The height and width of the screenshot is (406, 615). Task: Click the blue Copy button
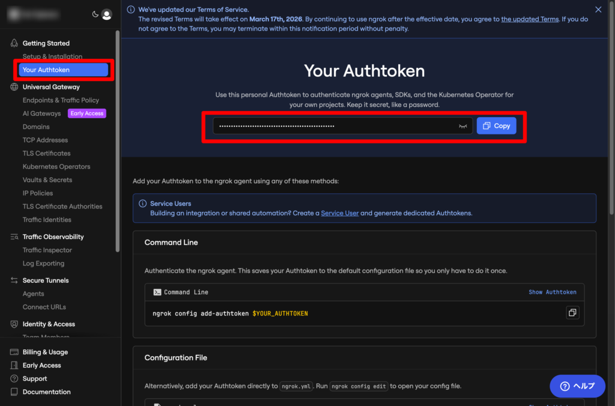tap(496, 126)
